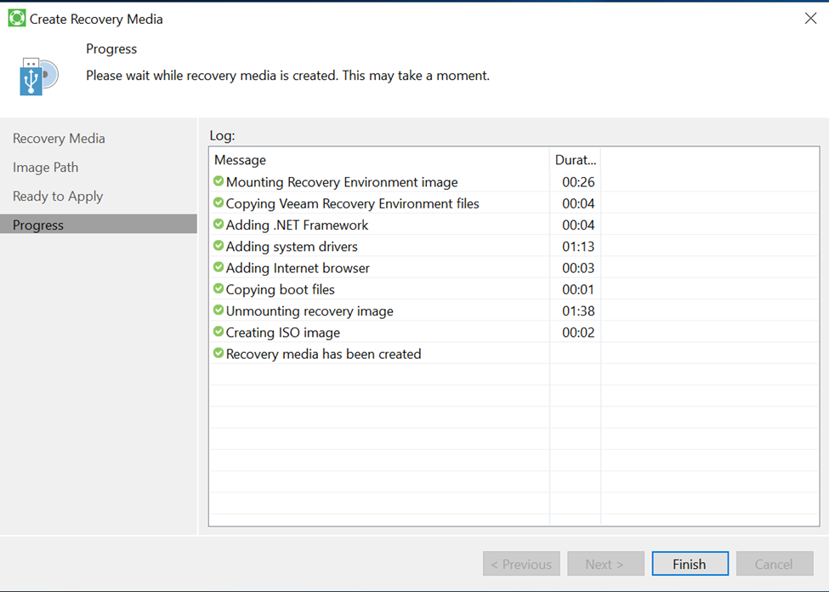The image size is (829, 592).
Task: Click green check beside Adding system drivers
Action: [219, 246]
